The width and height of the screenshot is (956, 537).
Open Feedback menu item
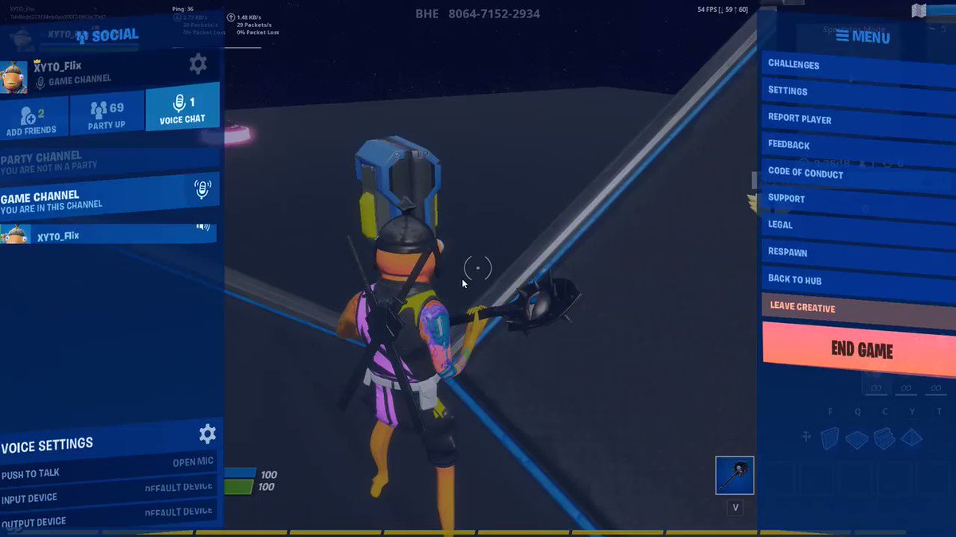tap(859, 149)
